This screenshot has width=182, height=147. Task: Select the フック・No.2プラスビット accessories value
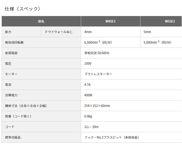[112, 138]
